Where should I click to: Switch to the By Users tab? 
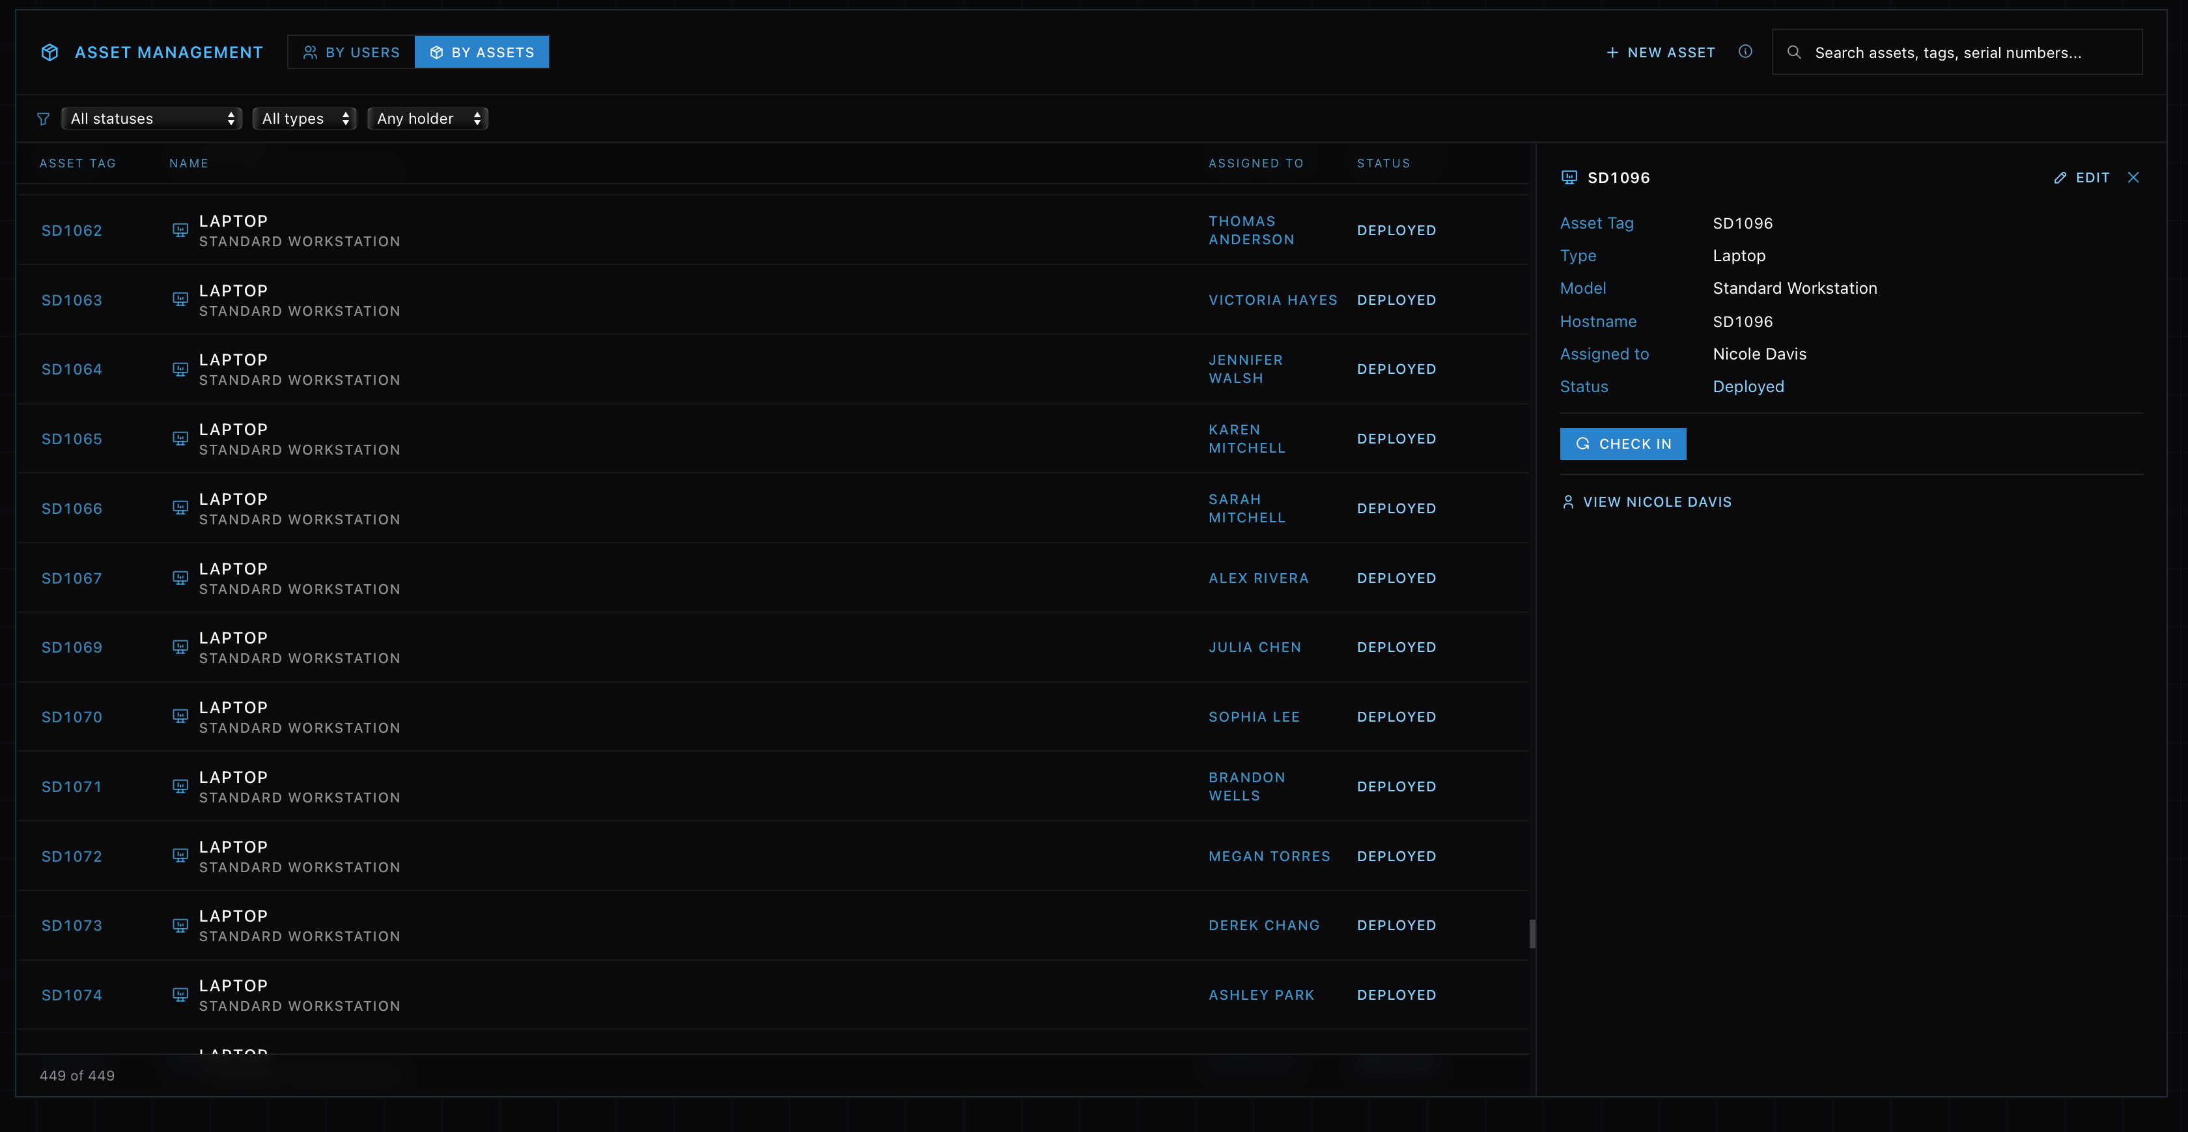pyautogui.click(x=352, y=53)
